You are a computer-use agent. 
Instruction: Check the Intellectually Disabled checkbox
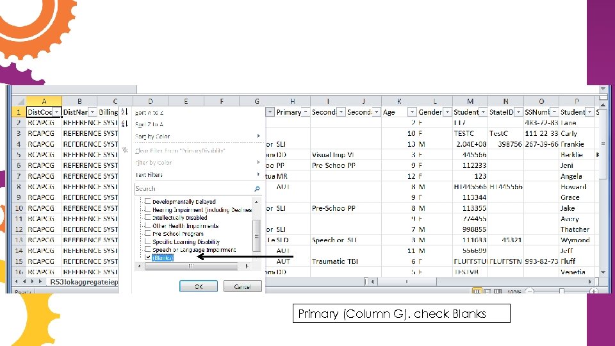click(147, 217)
